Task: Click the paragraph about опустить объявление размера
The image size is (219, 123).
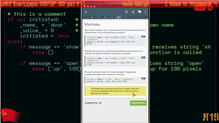Action: coord(114,52)
